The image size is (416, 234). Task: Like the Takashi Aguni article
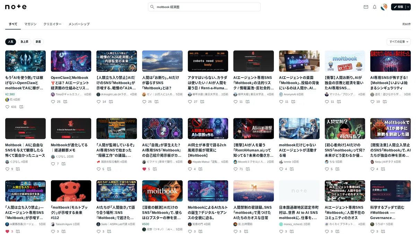[53, 231]
